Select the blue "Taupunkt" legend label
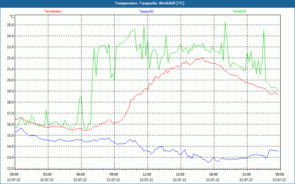 (x=146, y=11)
